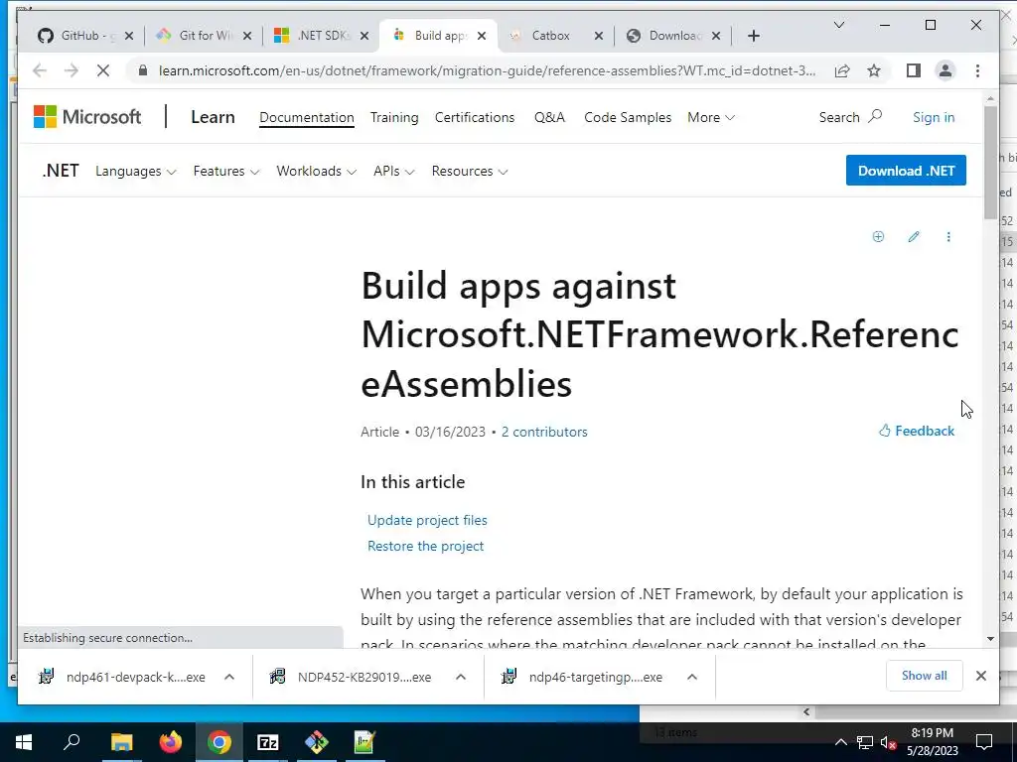Open 2 contributors link
The height and width of the screenshot is (762, 1017).
coord(544,432)
